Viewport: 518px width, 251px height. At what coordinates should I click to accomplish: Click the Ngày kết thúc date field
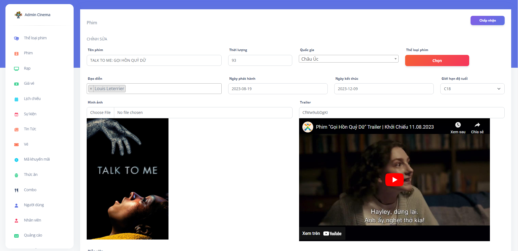click(384, 89)
